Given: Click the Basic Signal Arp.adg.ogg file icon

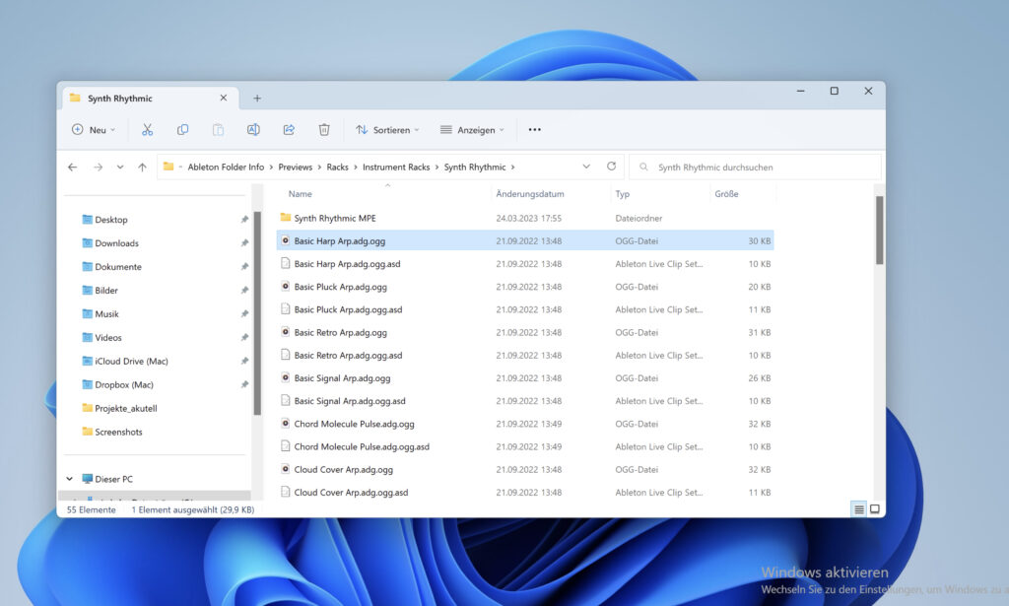Looking at the screenshot, I should (x=285, y=377).
